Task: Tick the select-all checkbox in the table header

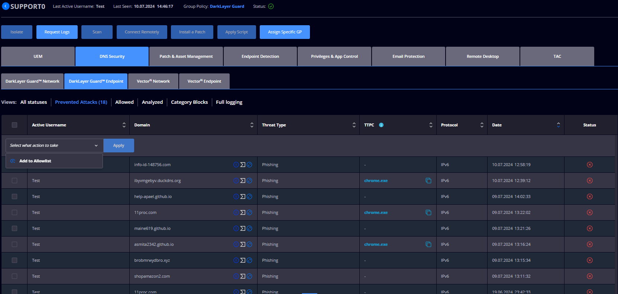Action: point(14,125)
